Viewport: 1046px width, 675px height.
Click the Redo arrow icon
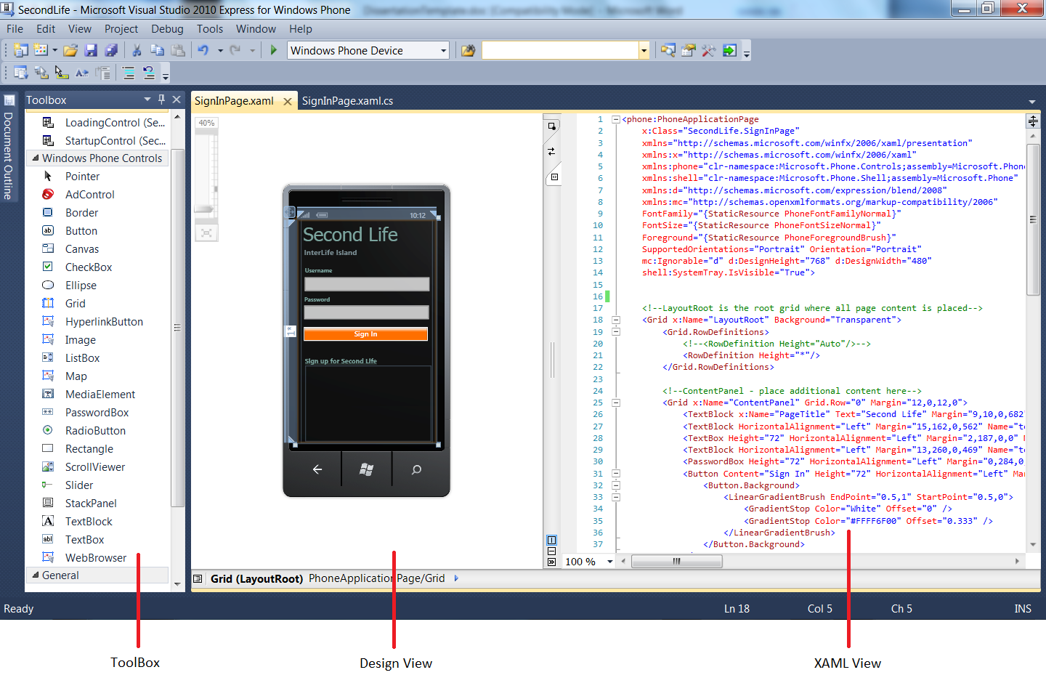(x=235, y=50)
